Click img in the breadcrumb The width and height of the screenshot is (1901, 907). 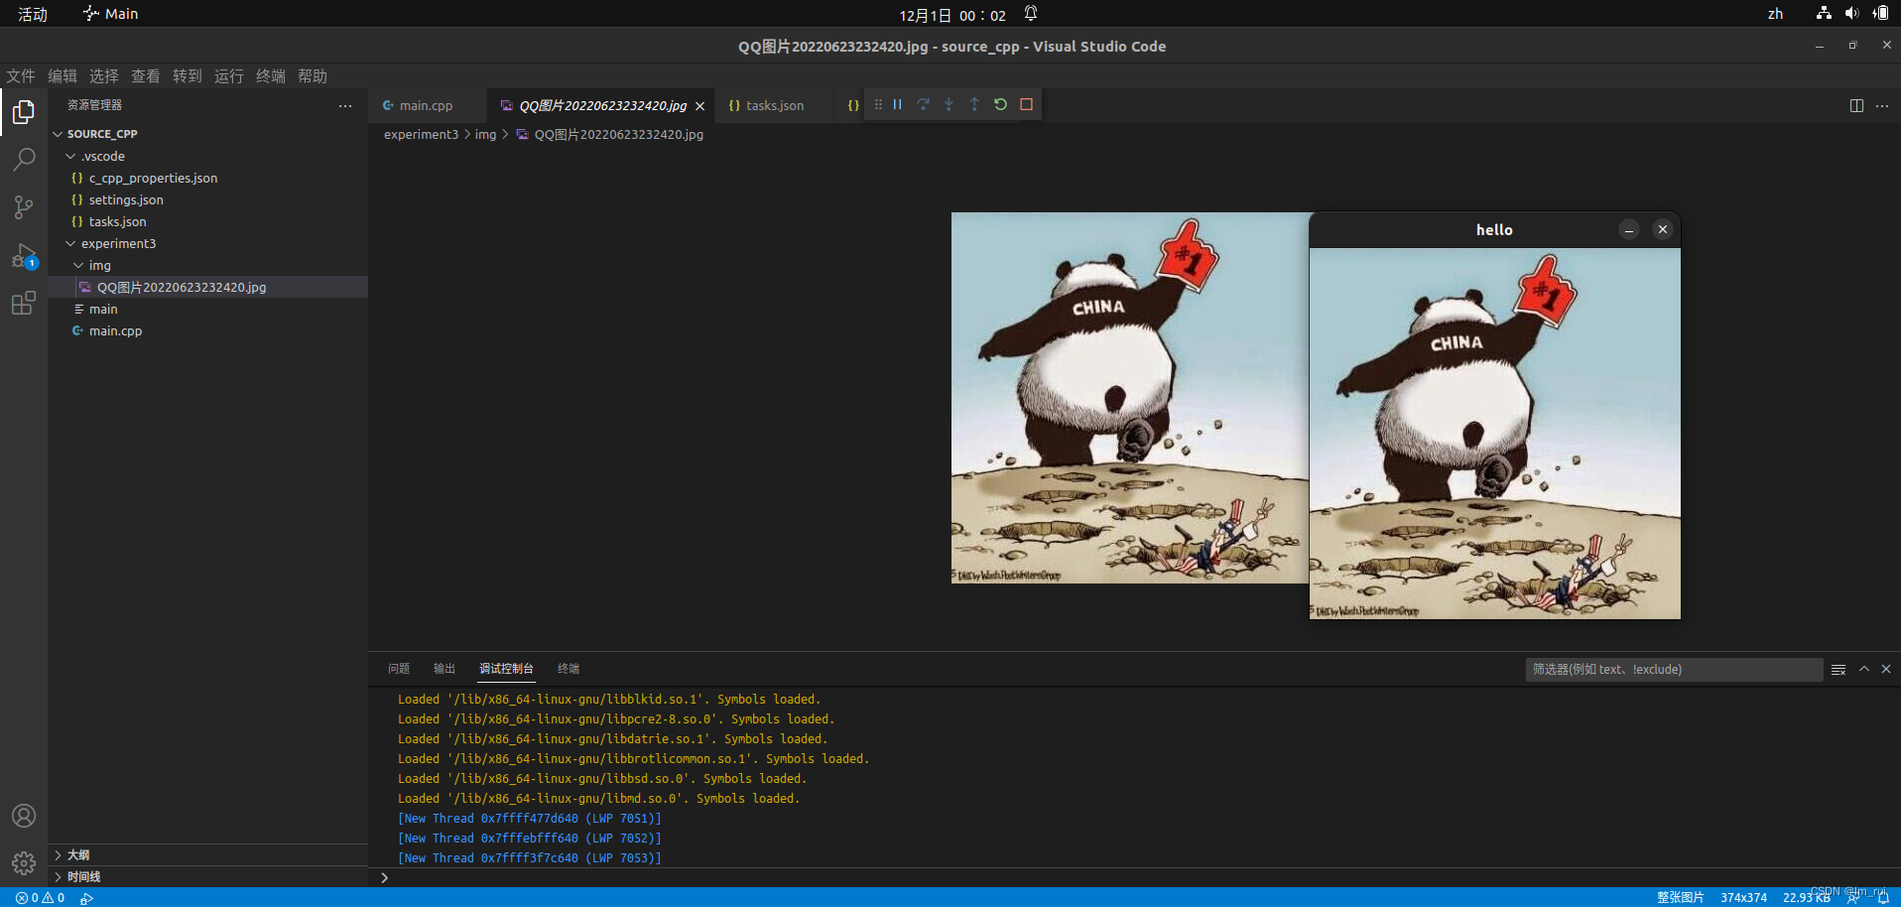(x=485, y=135)
